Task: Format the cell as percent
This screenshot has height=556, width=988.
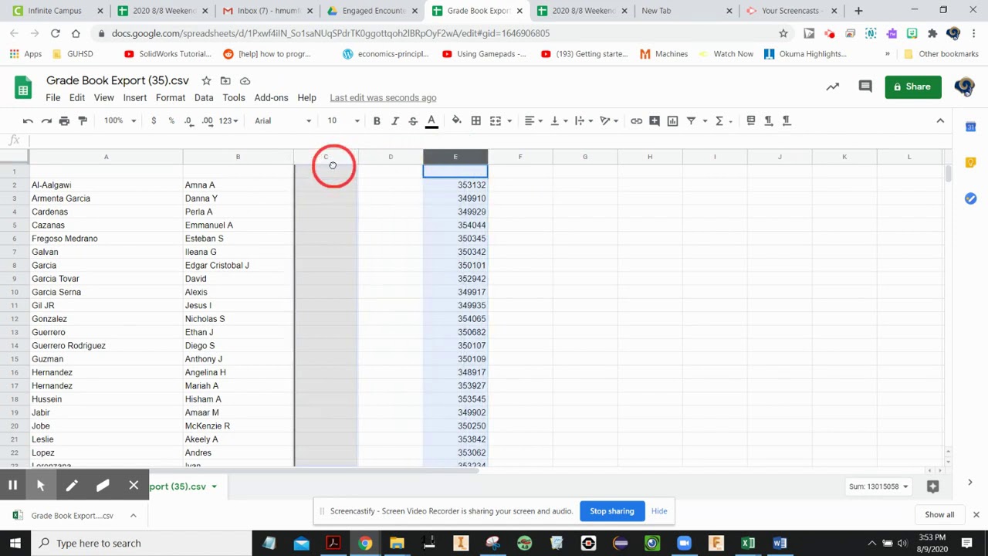Action: tap(171, 120)
